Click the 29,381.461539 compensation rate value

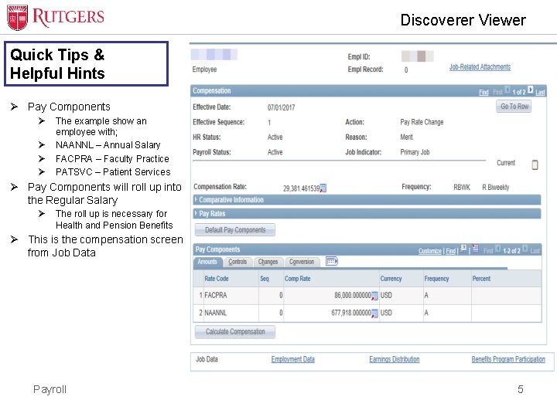tap(301, 188)
